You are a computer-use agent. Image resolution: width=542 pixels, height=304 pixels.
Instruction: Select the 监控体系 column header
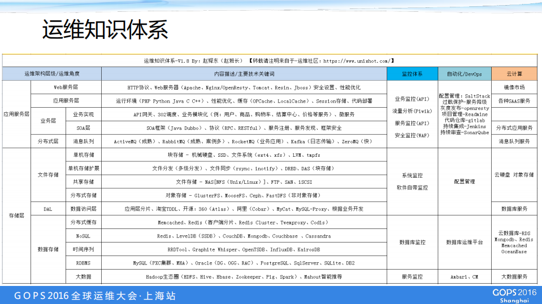coord(413,74)
